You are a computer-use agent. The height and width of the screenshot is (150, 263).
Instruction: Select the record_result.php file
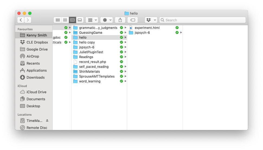click(92, 62)
